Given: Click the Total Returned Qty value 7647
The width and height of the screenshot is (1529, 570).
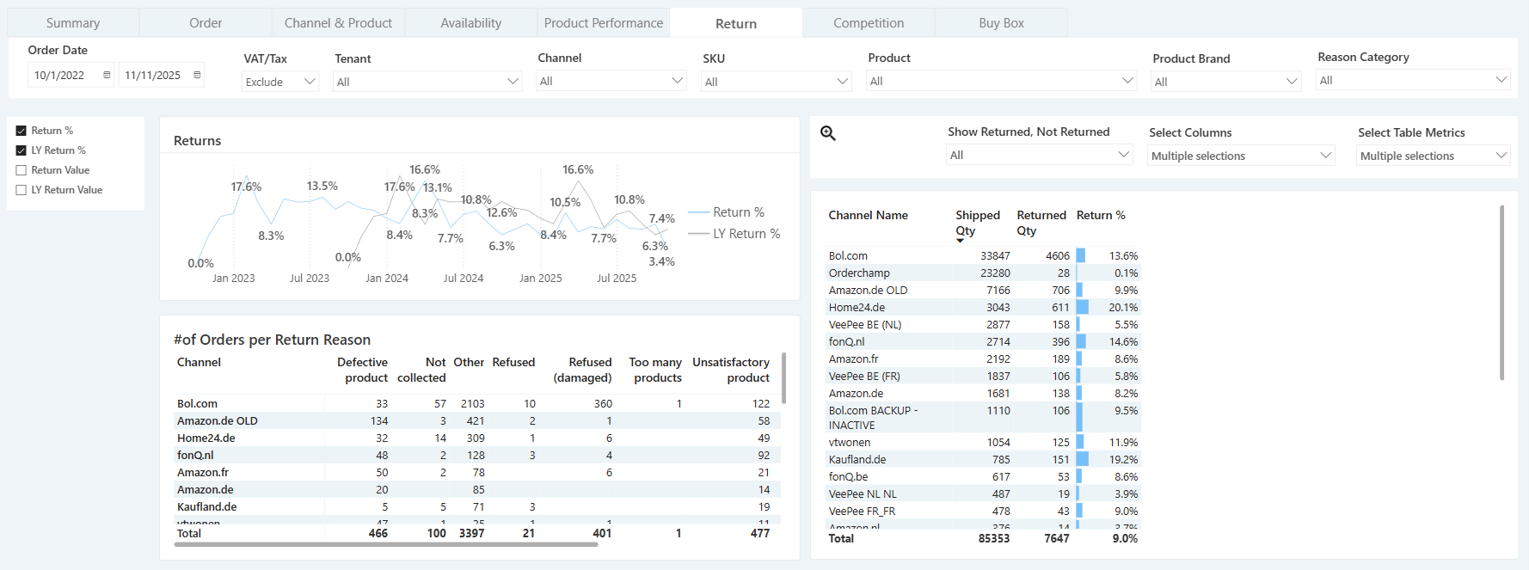Looking at the screenshot, I should (x=1056, y=538).
